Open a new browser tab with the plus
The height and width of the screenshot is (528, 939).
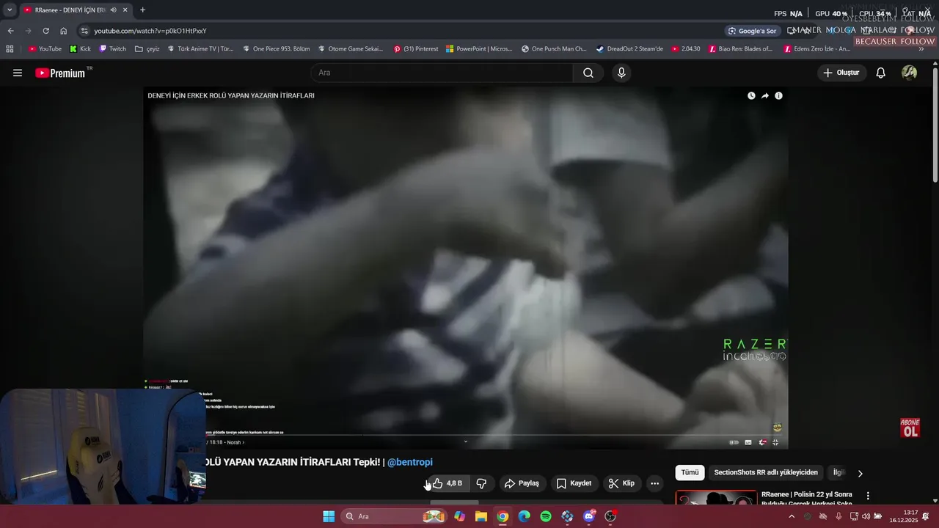coord(142,10)
